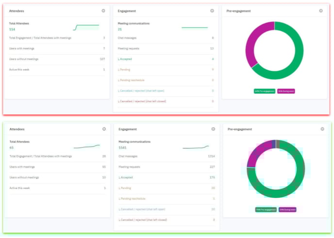Select 'Cancelled / rejected (chat left closed)' in the 21-communications card
This screenshot has height=238, width=334.
coord(166,101)
